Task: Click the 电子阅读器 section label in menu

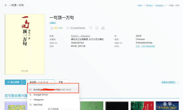Action: coord(53,109)
